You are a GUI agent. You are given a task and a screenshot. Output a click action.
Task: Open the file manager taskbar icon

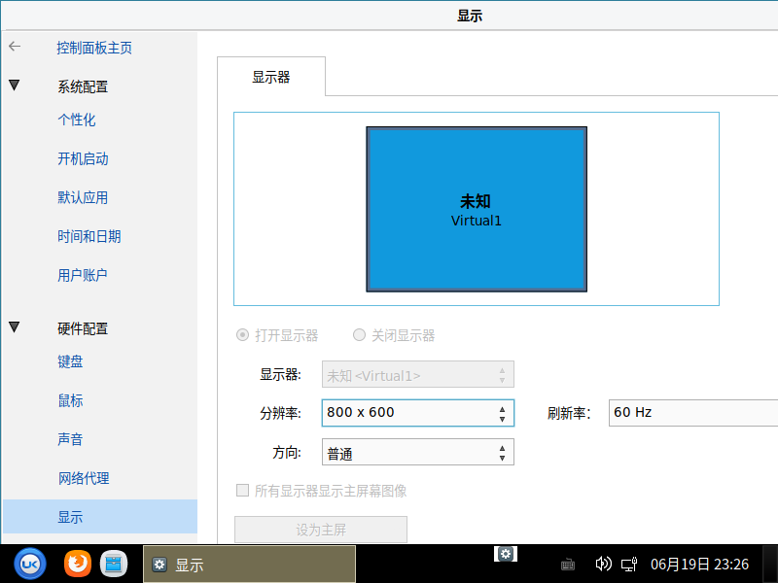pos(114,564)
